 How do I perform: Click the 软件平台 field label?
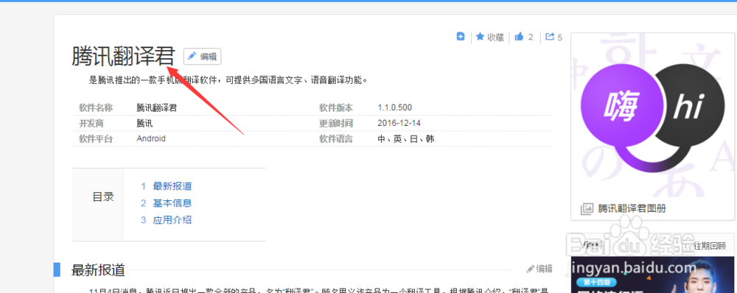(95, 139)
